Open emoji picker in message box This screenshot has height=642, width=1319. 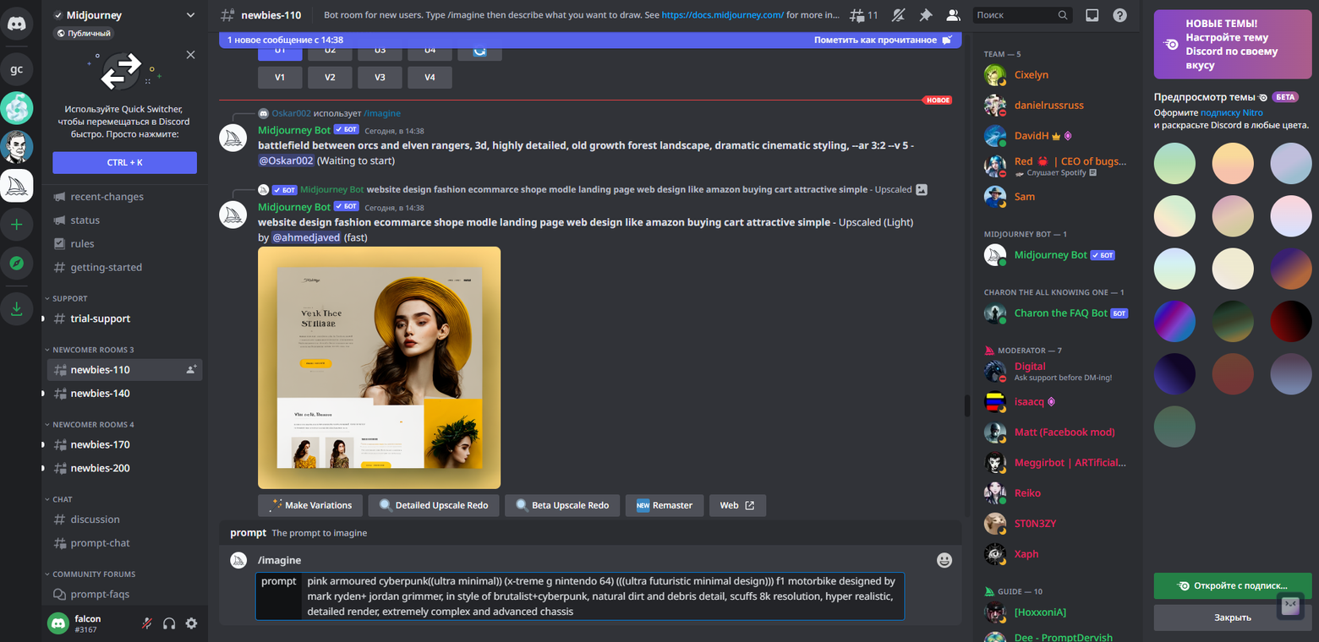pos(944,560)
